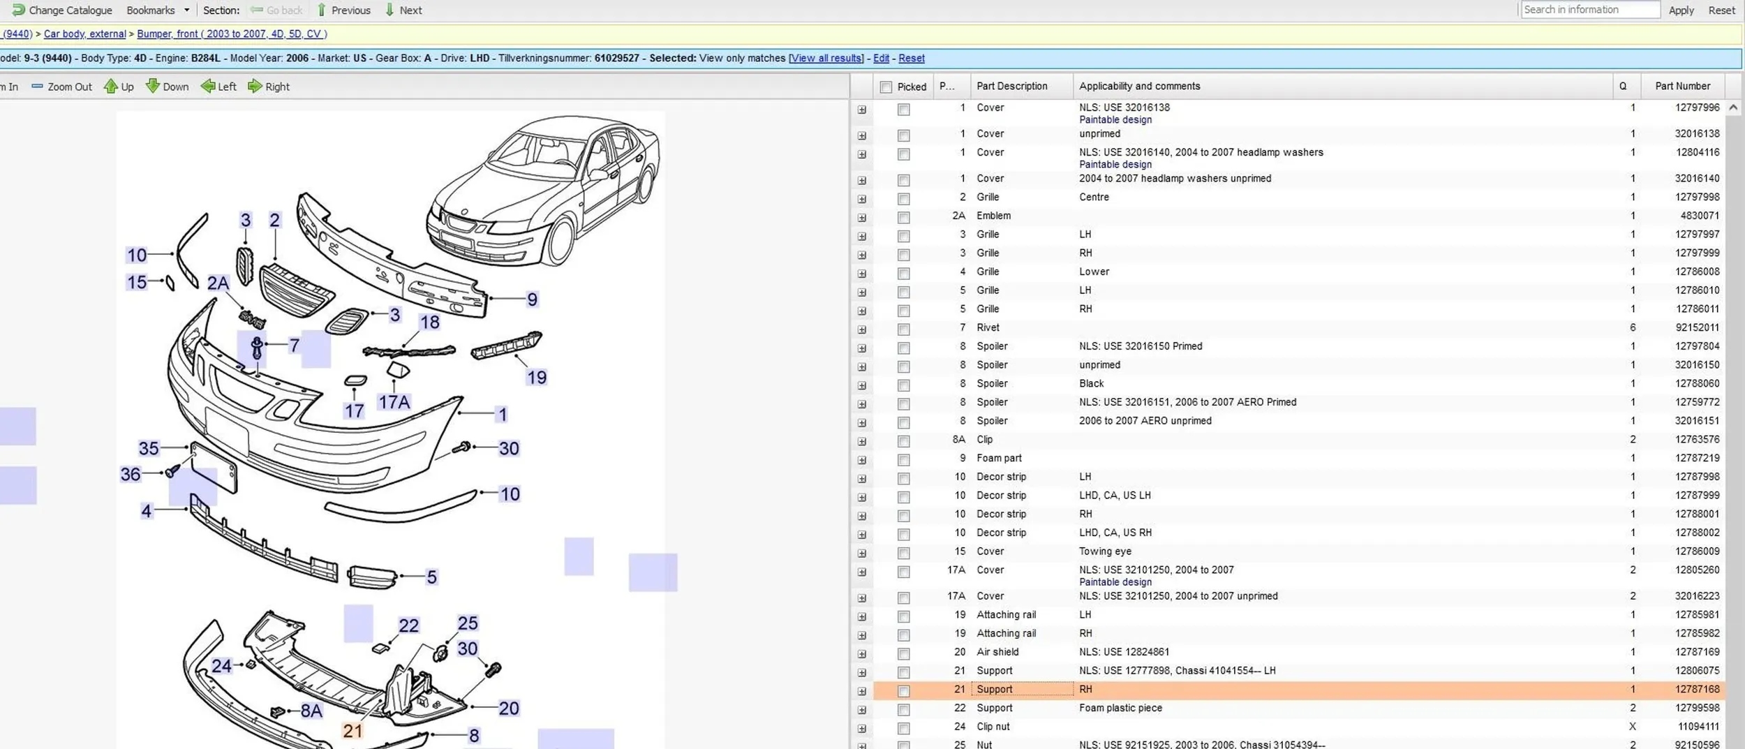Screen dimensions: 1745x749
Task: Click the Zoom Out minus icon
Action: 37,87
